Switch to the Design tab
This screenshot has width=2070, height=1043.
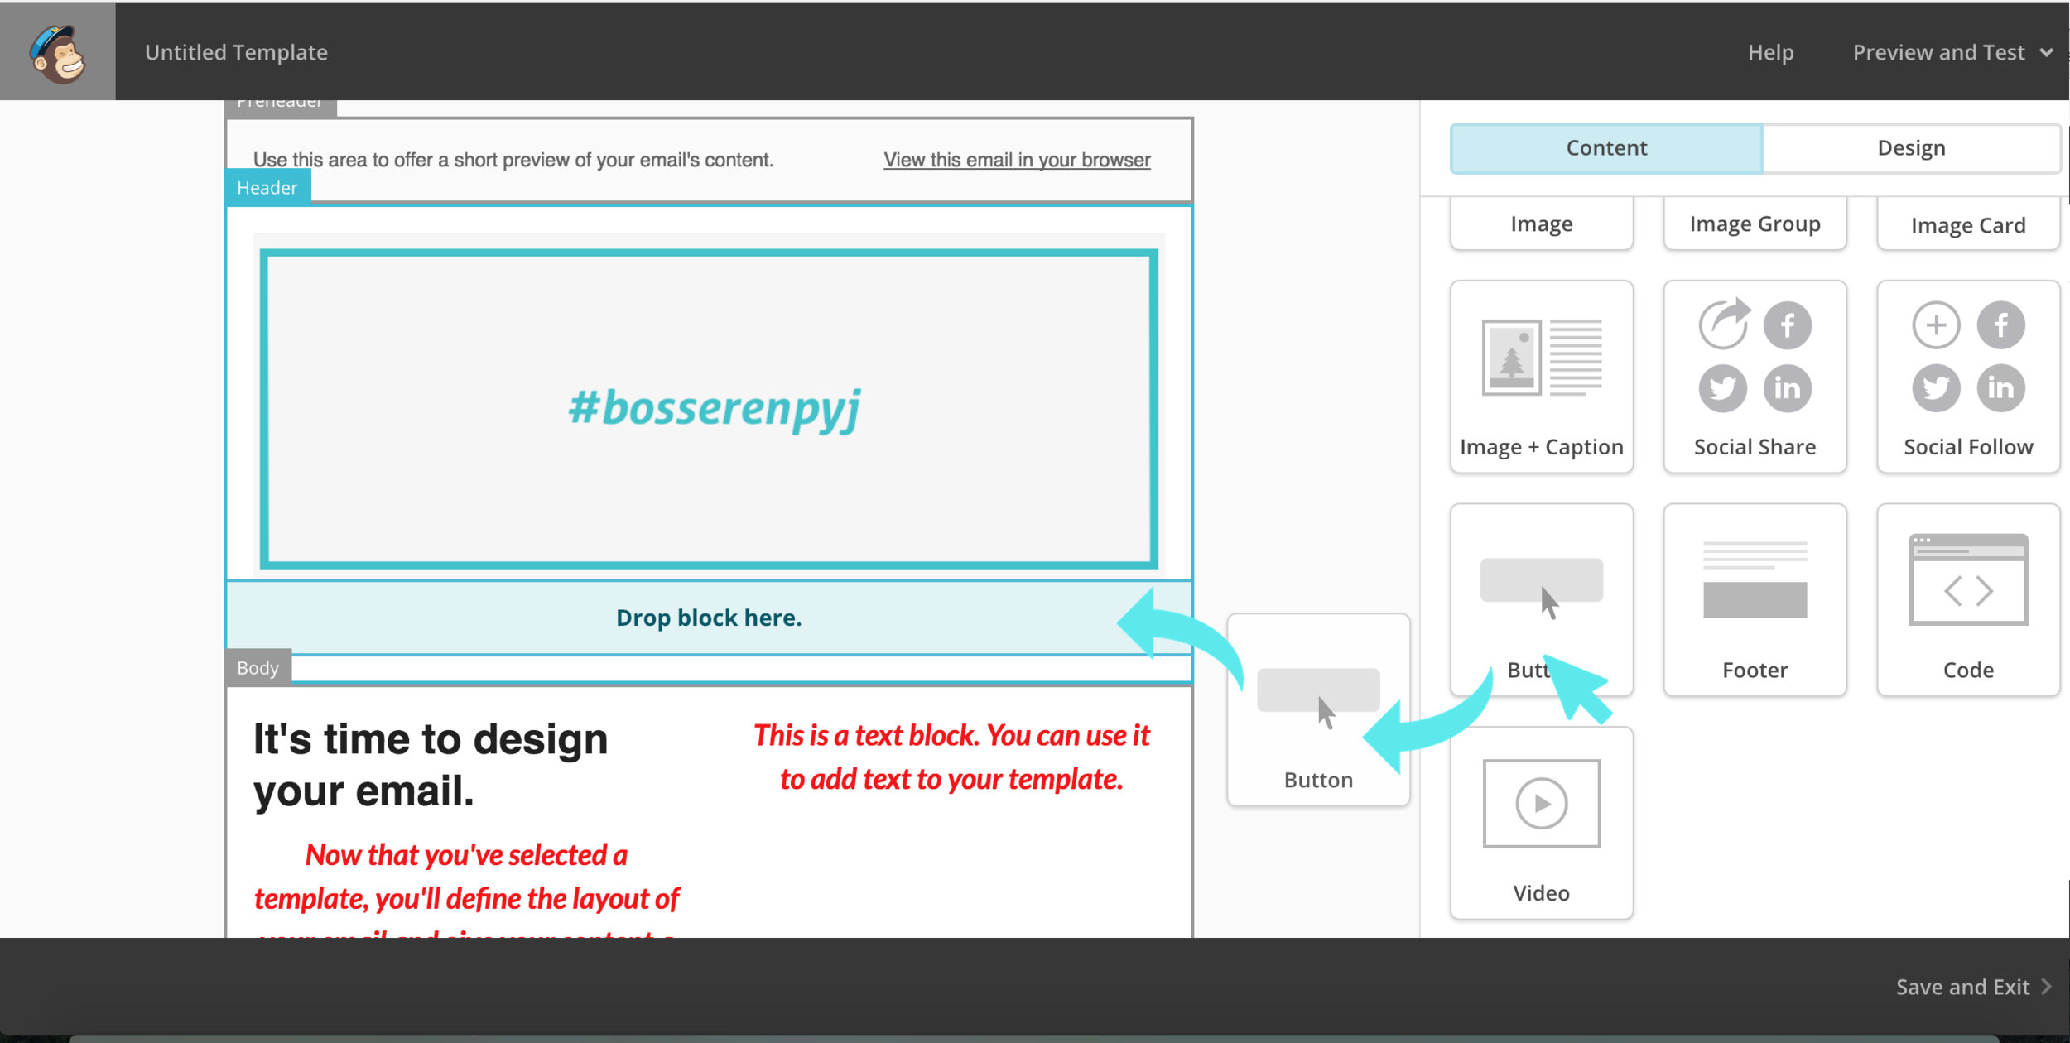(1911, 148)
